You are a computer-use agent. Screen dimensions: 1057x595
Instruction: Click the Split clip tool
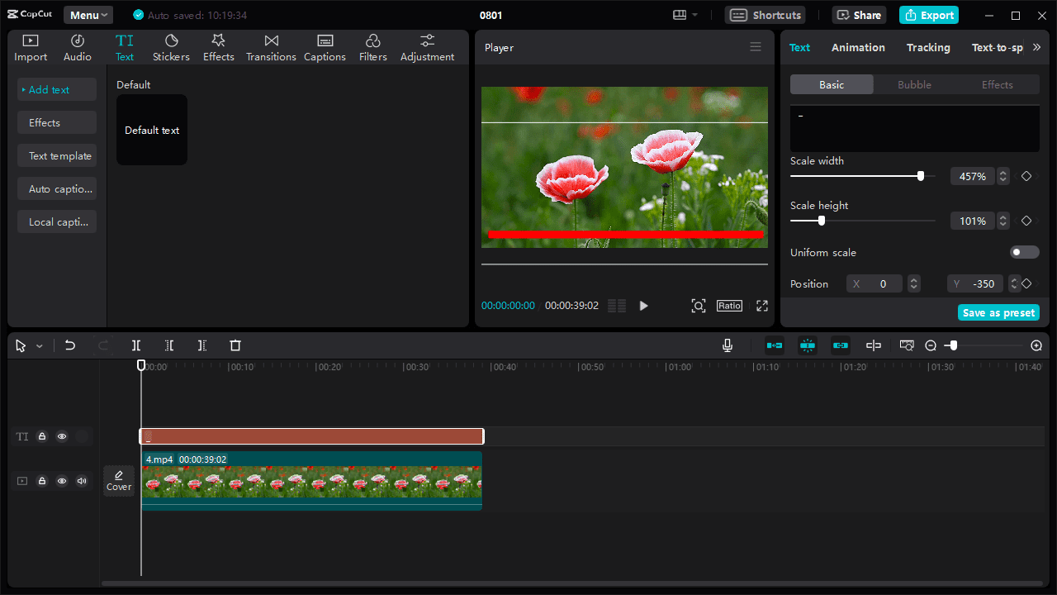(x=136, y=345)
